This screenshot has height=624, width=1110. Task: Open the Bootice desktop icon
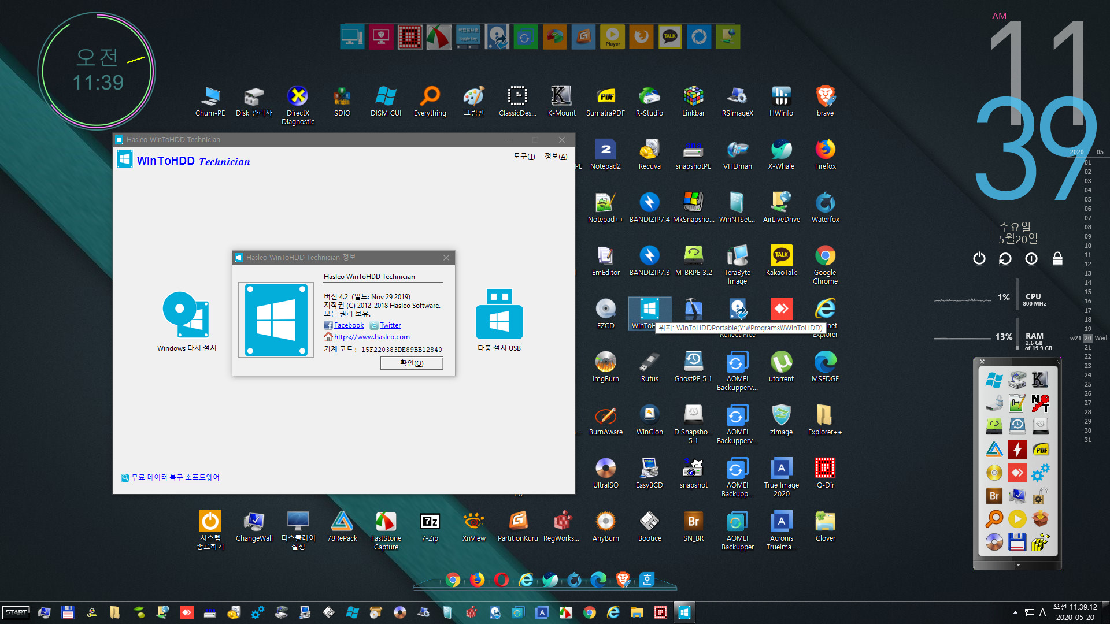tap(649, 526)
